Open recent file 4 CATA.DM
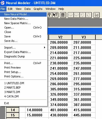 (23, 96)
